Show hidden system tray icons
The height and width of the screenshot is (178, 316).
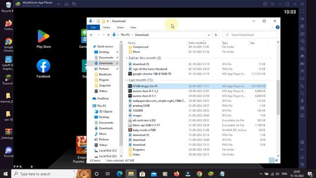coord(261,174)
